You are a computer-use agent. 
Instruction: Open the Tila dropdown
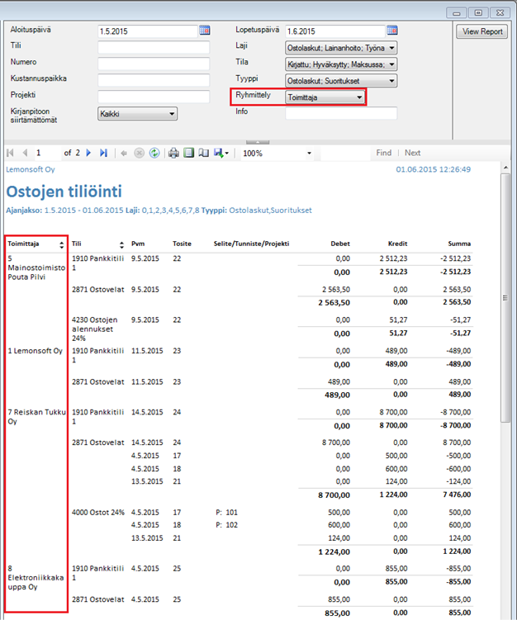341,64
